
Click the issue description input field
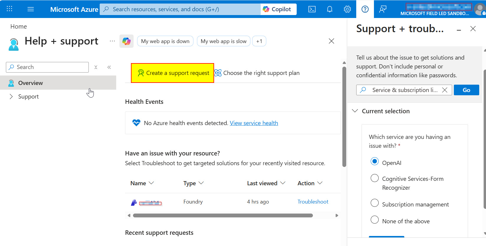tap(404, 90)
